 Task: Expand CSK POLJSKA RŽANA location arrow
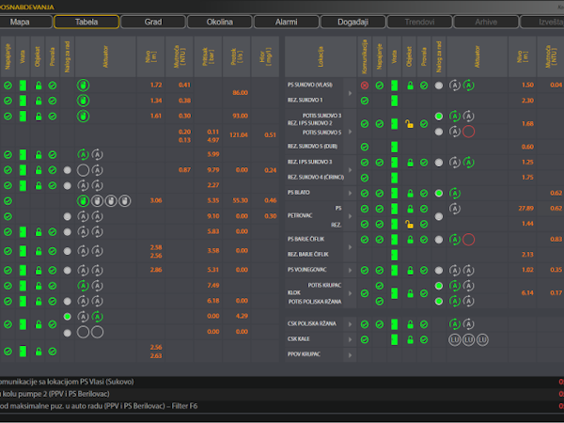pyautogui.click(x=350, y=324)
